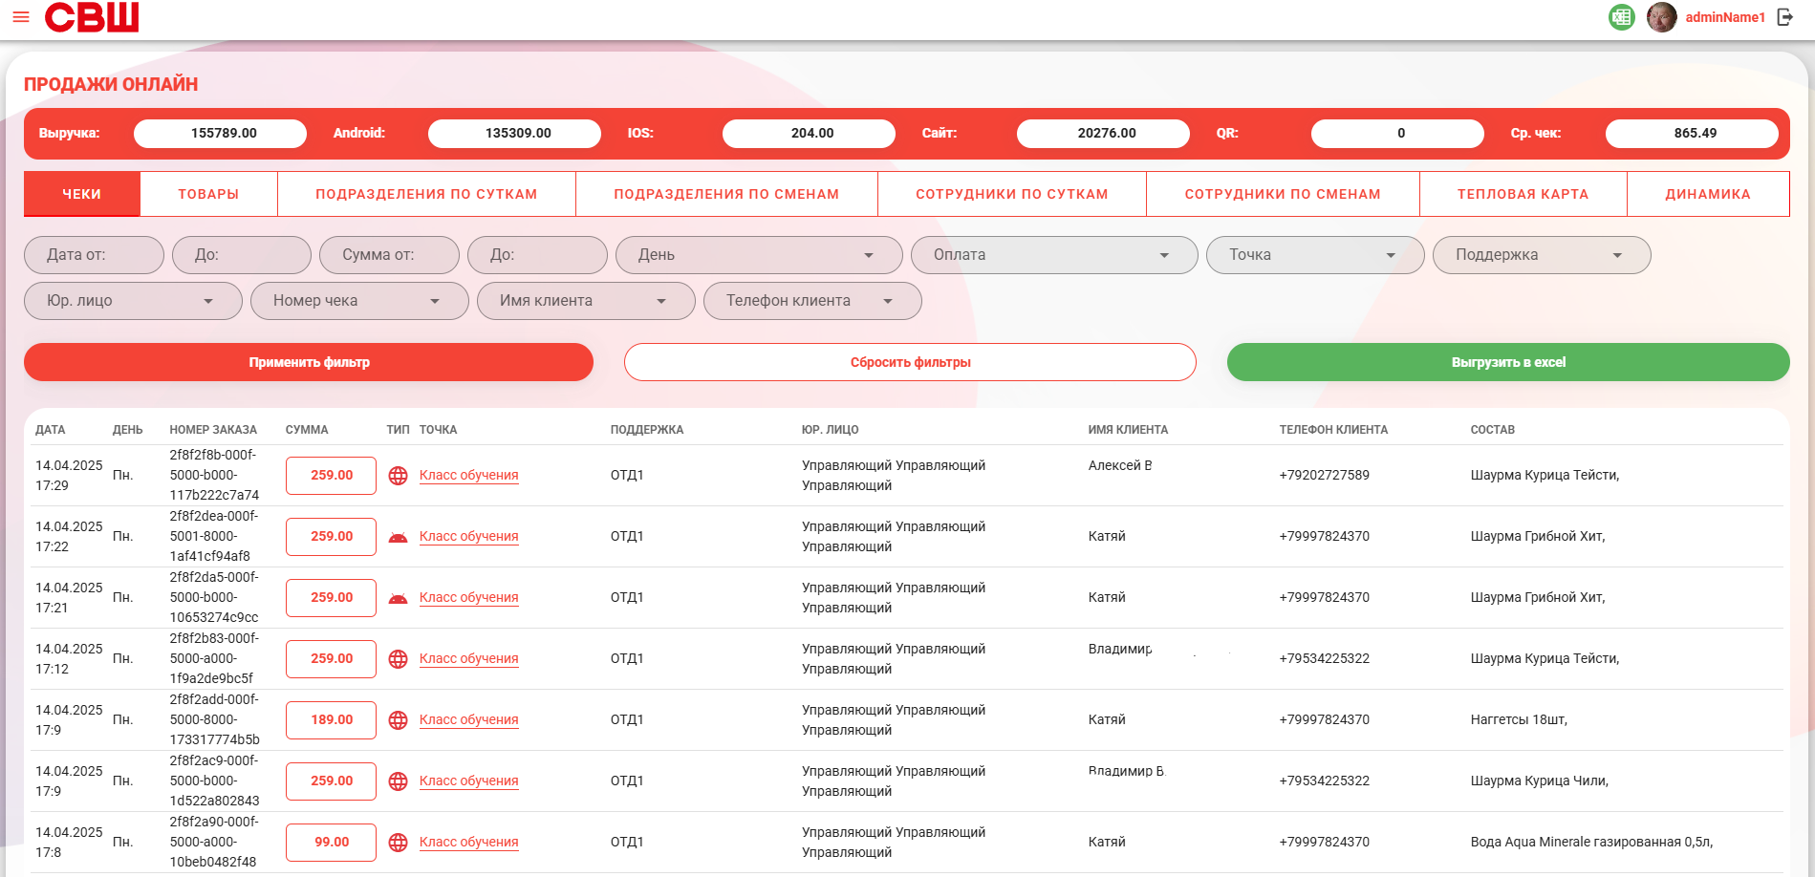This screenshot has width=1815, height=877.
Task: Click the Сумма от input field
Action: (x=389, y=255)
